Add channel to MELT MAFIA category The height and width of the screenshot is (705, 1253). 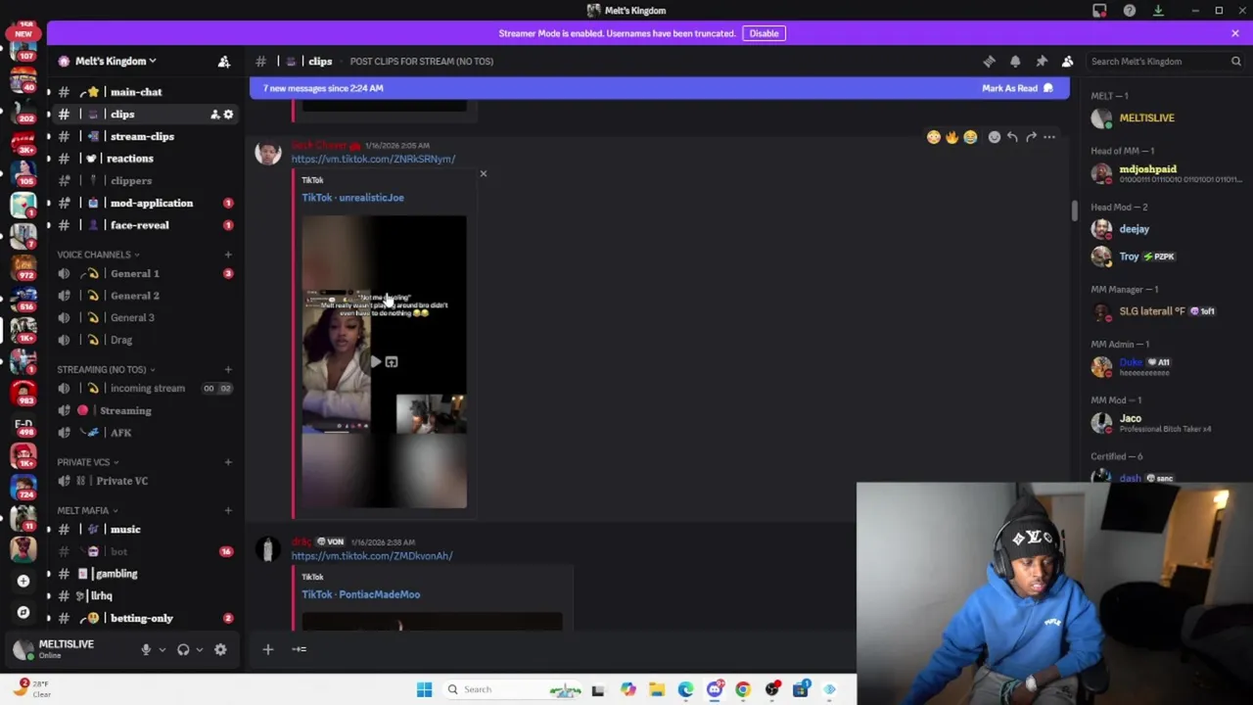click(x=228, y=510)
